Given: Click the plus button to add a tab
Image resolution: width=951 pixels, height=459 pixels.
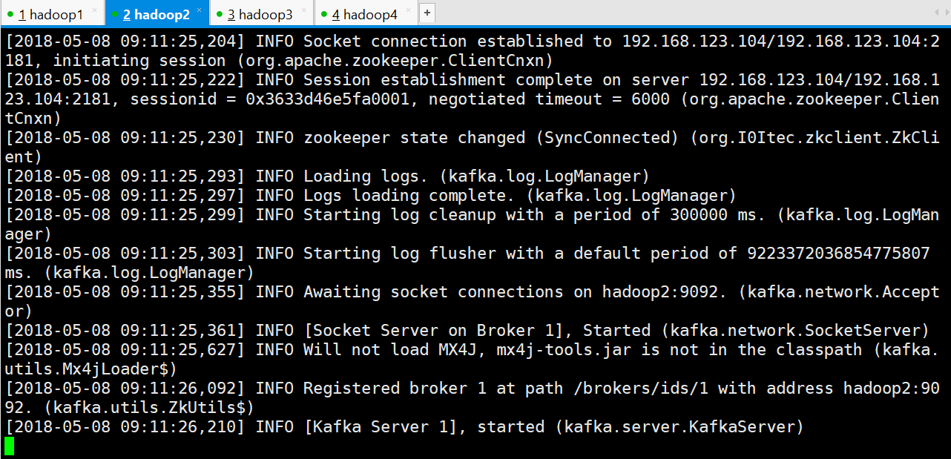Looking at the screenshot, I should tap(427, 13).
